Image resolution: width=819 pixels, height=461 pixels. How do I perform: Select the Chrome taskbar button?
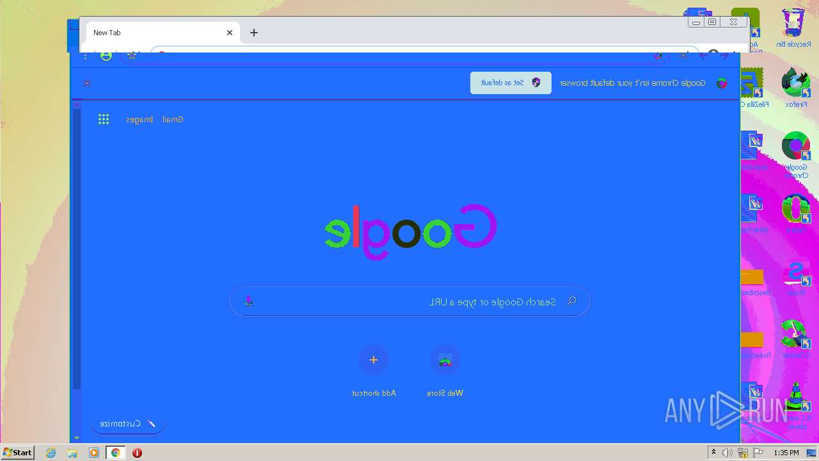(x=115, y=453)
